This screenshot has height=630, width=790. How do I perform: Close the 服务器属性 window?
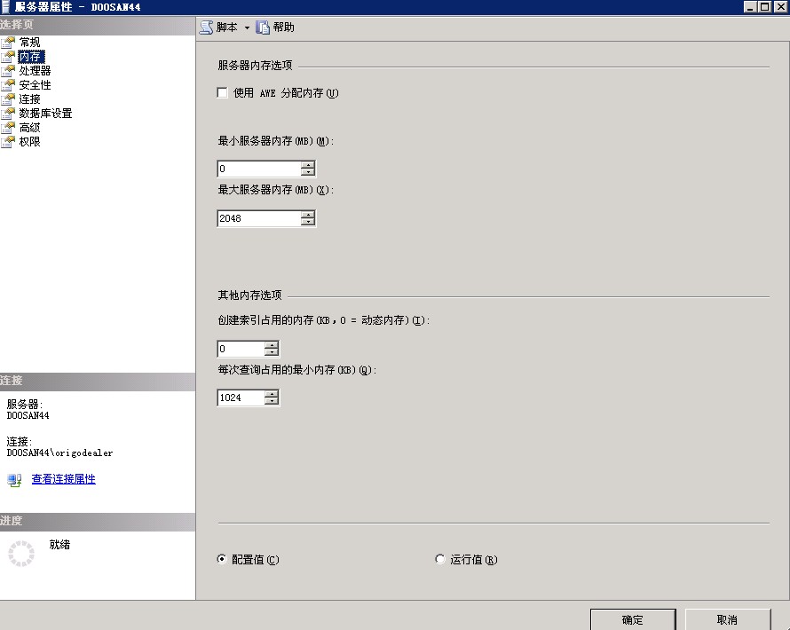[780, 6]
